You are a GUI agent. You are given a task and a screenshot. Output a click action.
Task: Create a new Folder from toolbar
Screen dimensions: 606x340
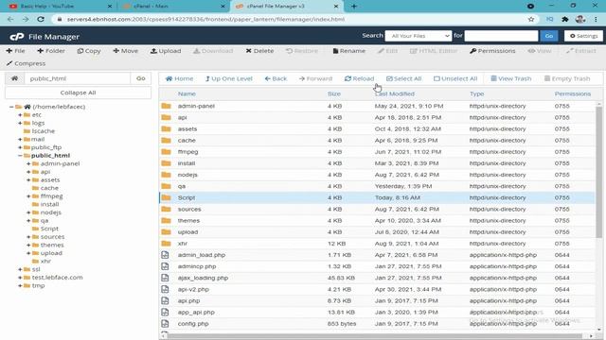coord(51,51)
